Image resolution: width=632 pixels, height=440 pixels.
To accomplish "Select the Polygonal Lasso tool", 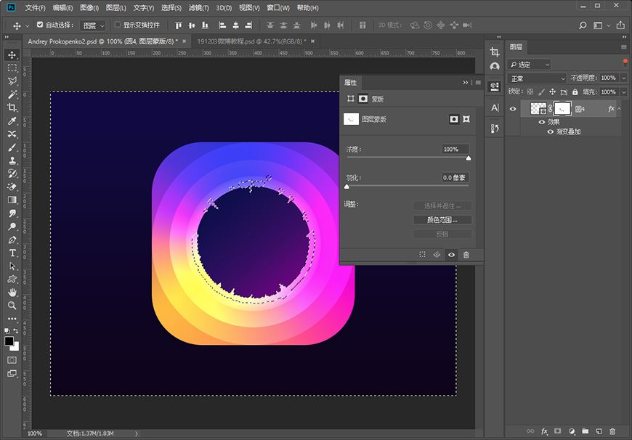I will pos(12,81).
